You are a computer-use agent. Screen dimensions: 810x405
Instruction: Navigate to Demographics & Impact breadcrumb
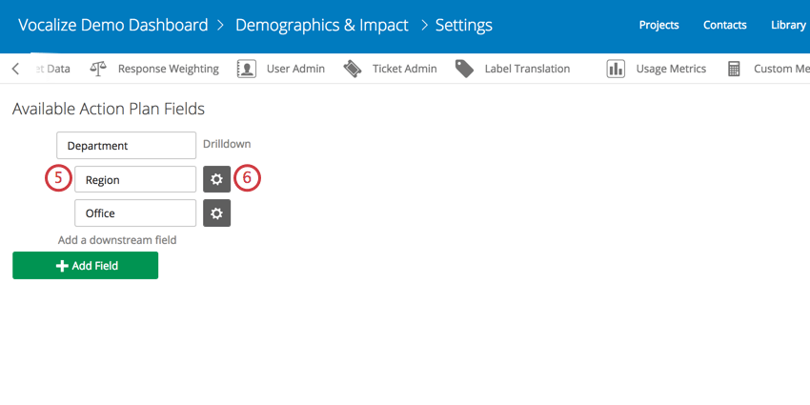pyautogui.click(x=321, y=25)
